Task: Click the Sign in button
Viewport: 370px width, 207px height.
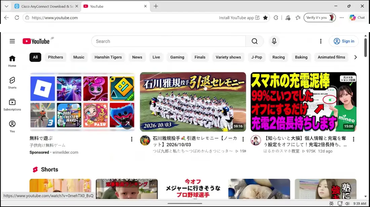Action: [x=344, y=41]
